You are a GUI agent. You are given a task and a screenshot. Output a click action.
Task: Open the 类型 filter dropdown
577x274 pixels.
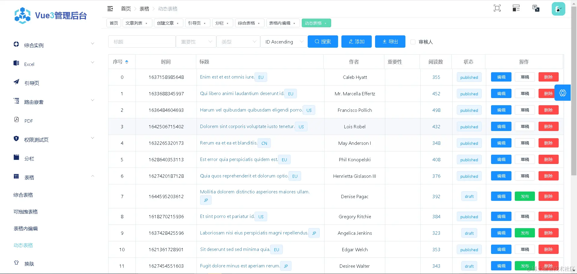coord(238,42)
